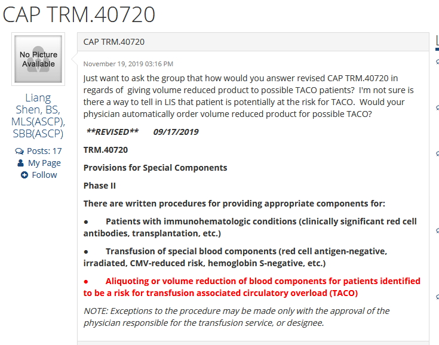
Task: Click the red Aliquoting or volume reduction text
Action: (x=251, y=287)
